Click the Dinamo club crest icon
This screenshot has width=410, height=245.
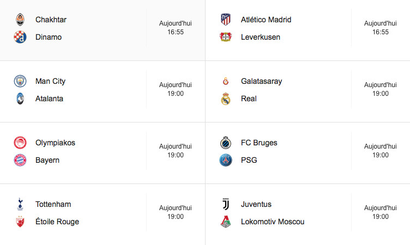[20, 37]
